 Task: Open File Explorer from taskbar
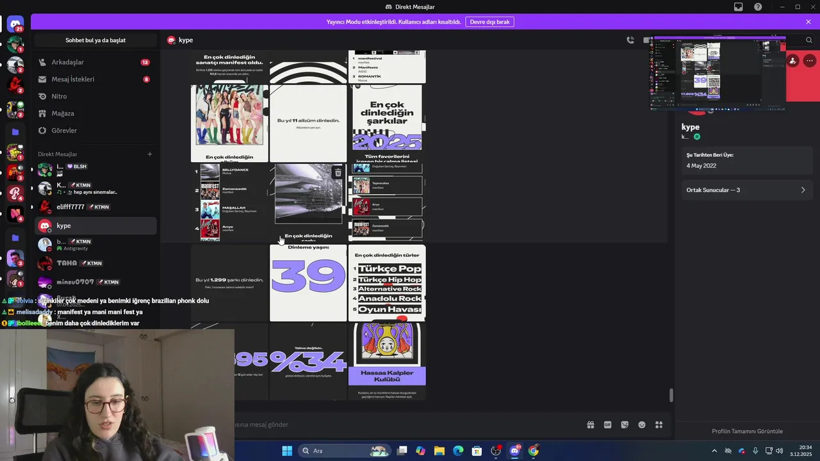tap(439, 451)
